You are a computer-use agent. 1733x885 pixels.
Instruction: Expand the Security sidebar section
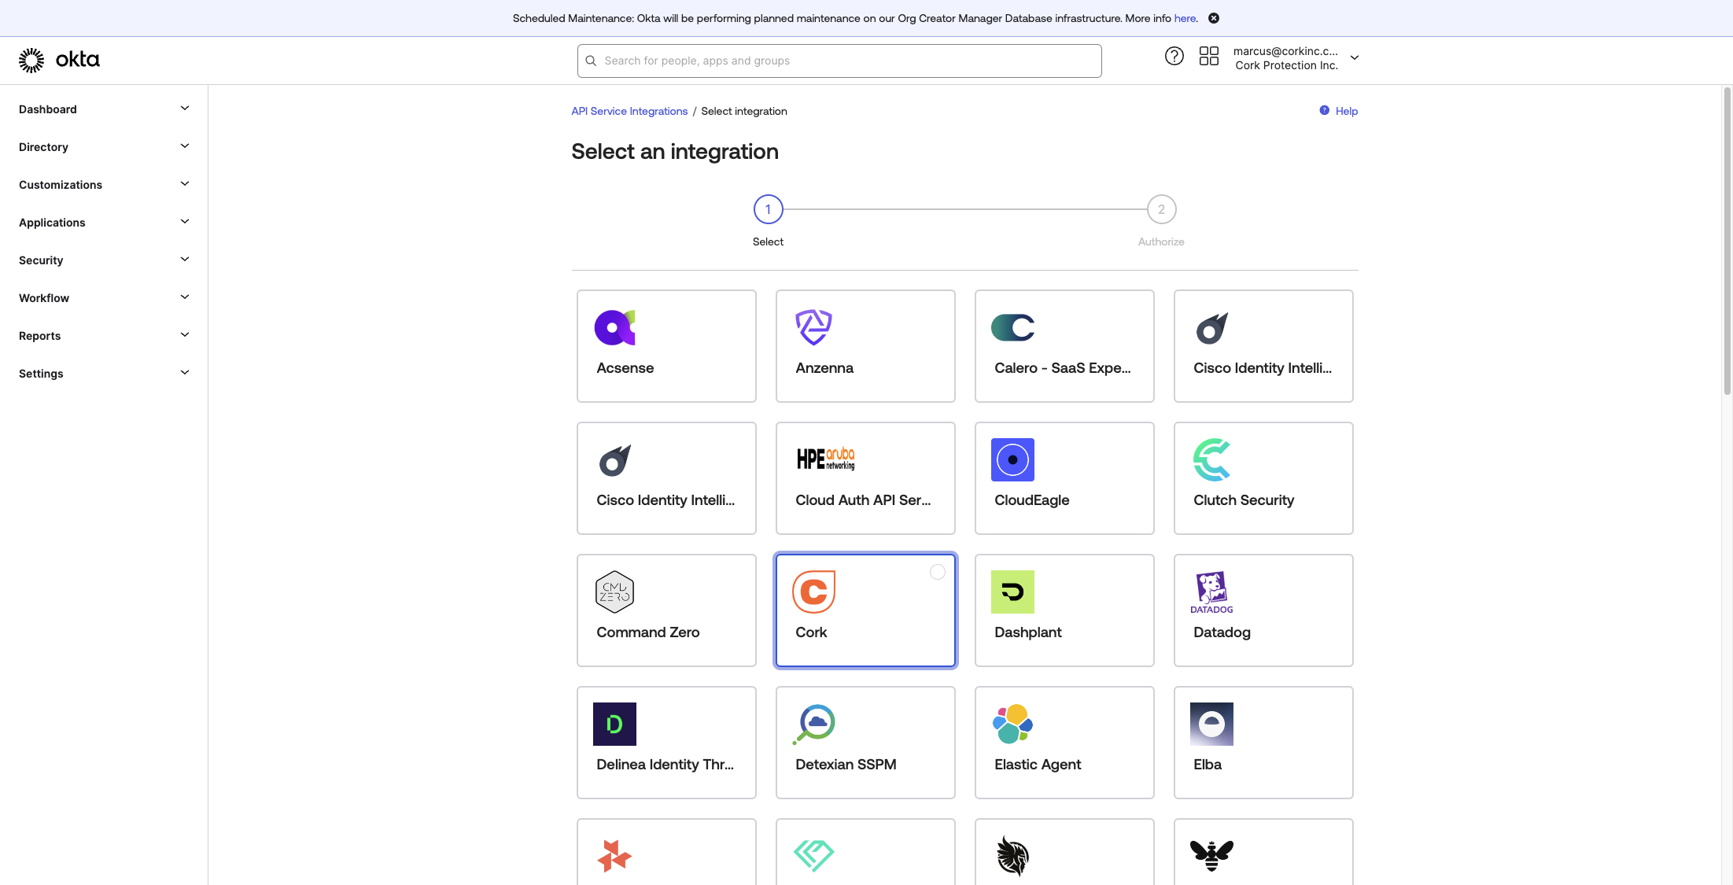coord(104,260)
